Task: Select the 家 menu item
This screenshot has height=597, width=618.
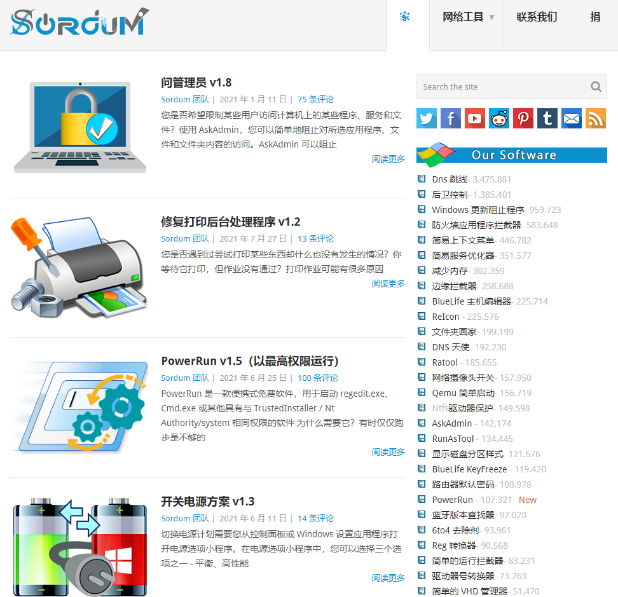Action: [x=405, y=17]
